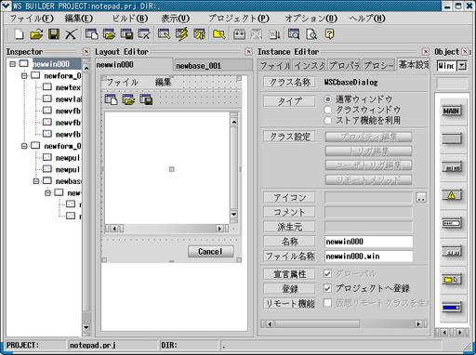Collapse the newbas tree node
476x355 pixels.
tap(36, 181)
